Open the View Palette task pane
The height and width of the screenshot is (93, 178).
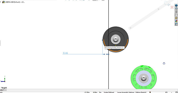pos(176,18)
